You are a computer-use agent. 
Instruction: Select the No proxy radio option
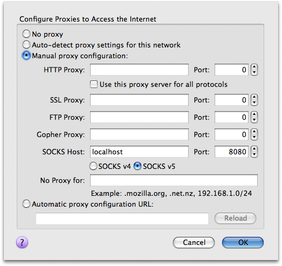coord(26,34)
